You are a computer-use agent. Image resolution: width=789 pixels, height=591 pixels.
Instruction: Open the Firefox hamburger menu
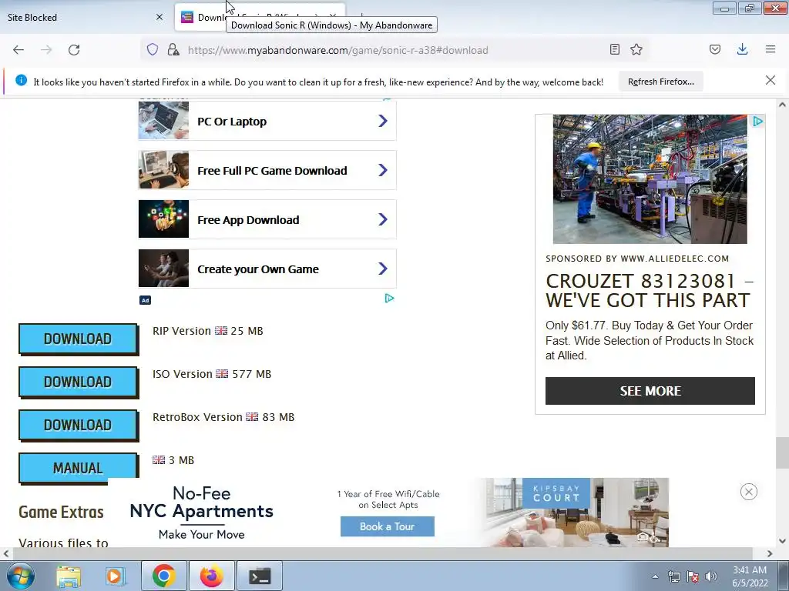coord(770,49)
